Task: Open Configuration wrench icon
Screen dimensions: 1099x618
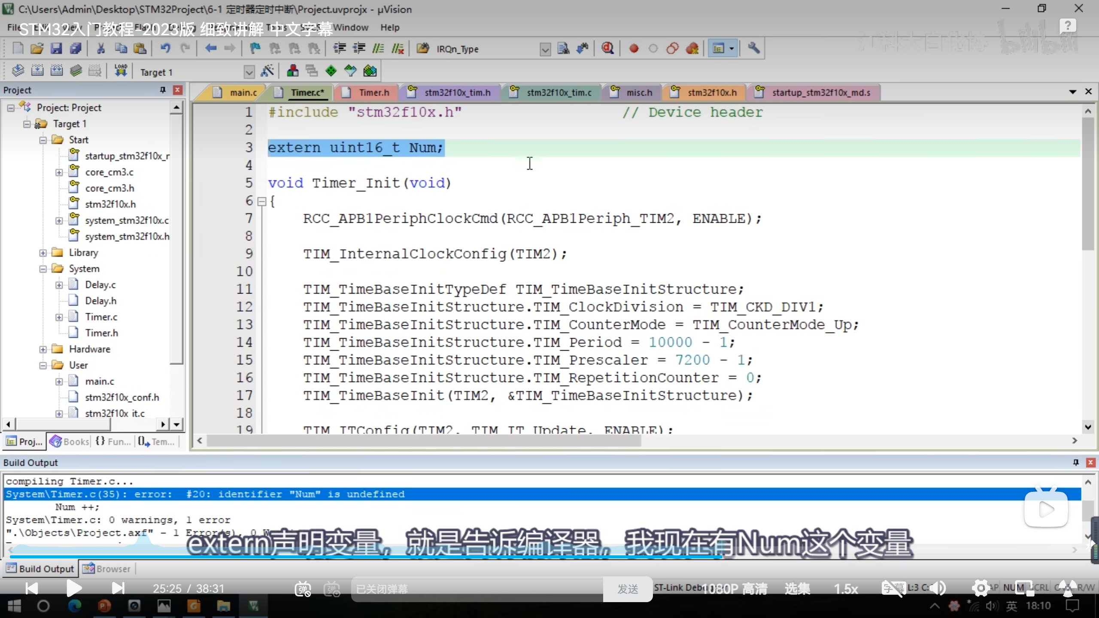Action: click(754, 48)
